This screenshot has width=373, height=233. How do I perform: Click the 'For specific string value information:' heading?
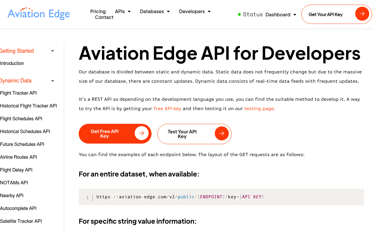click(x=138, y=221)
